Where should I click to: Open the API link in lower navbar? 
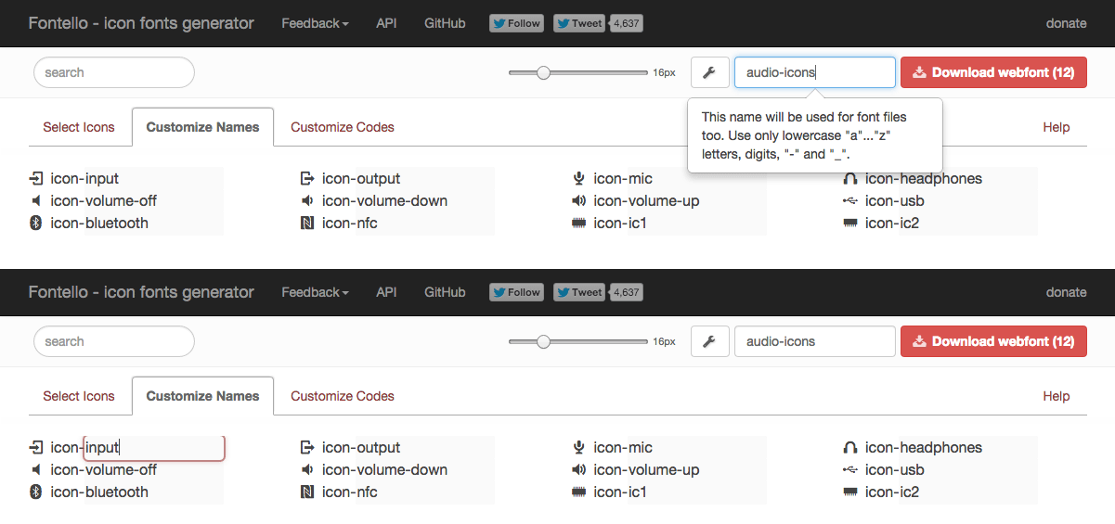tap(386, 292)
